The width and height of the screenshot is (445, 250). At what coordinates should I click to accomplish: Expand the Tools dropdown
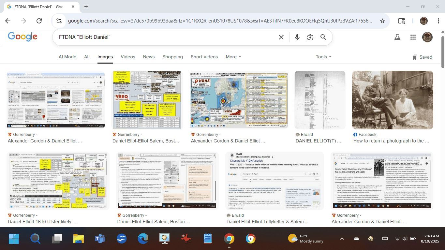click(x=323, y=57)
